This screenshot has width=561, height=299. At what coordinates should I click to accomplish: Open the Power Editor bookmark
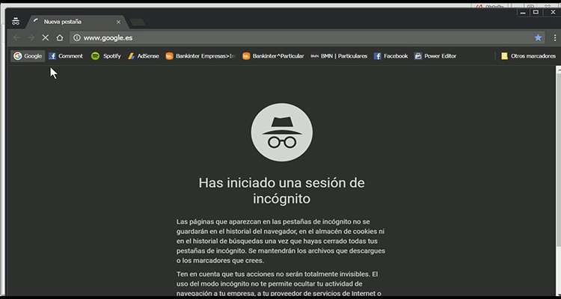[x=435, y=56]
